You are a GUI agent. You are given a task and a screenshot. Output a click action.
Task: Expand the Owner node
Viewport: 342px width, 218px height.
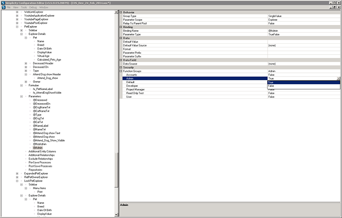coord(26,81)
